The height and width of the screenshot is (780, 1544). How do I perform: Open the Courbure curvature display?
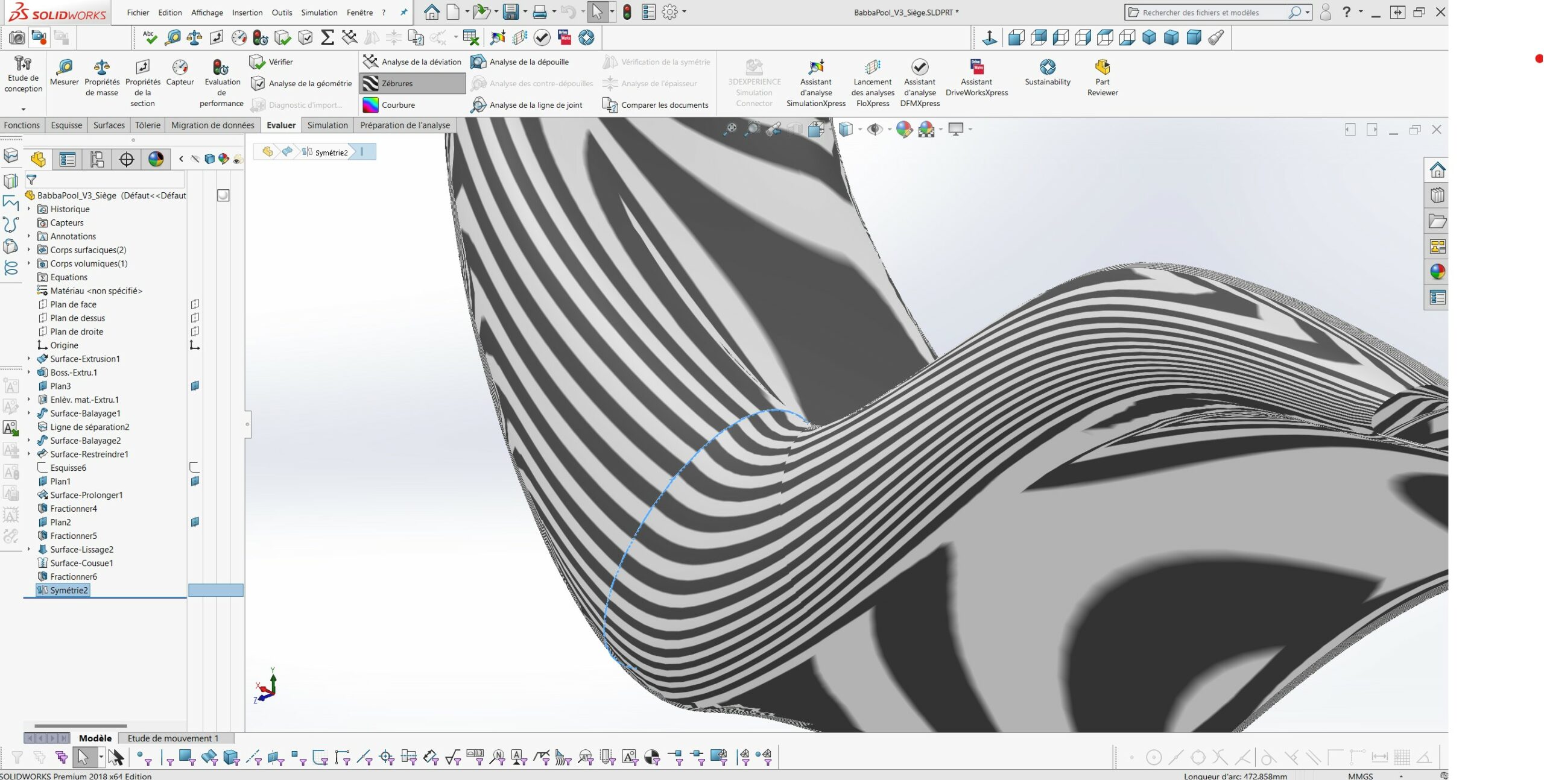[389, 105]
